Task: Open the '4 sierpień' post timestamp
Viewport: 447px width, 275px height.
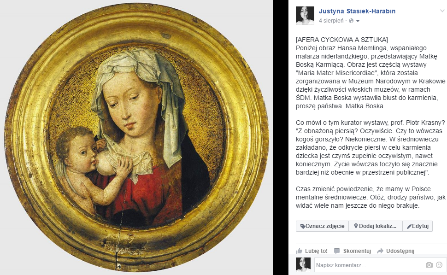Action: tap(331, 21)
